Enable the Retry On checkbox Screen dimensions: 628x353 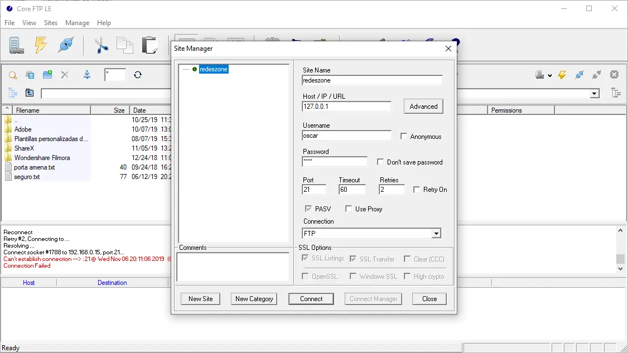point(417,190)
